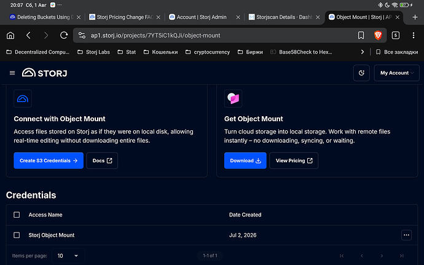Expand more bookmarks chevron
Screen dimensions: 424x265
(363, 52)
